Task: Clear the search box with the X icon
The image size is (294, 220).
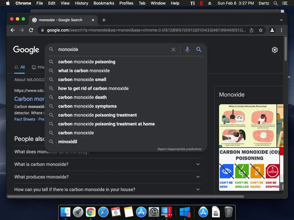Action: pos(173,50)
